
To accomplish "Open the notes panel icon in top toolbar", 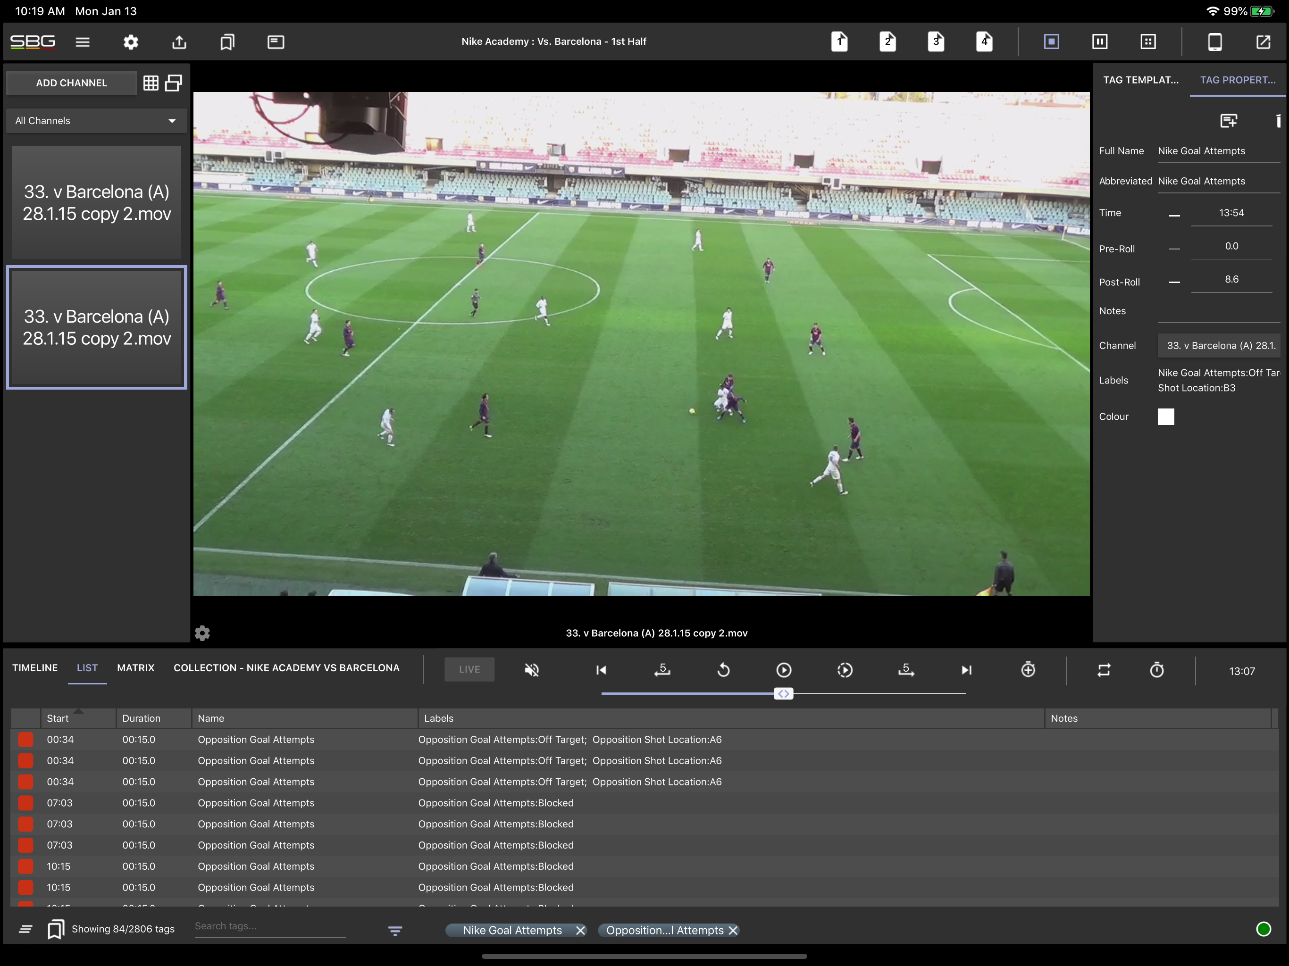I will click(276, 42).
